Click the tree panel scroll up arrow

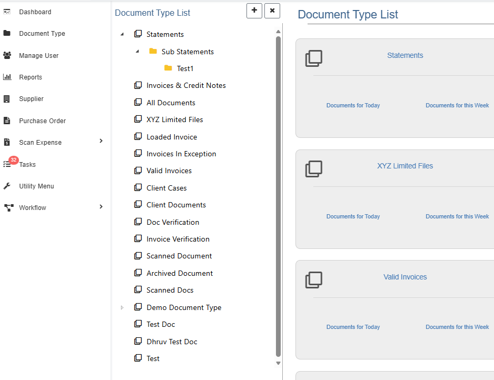(278, 32)
